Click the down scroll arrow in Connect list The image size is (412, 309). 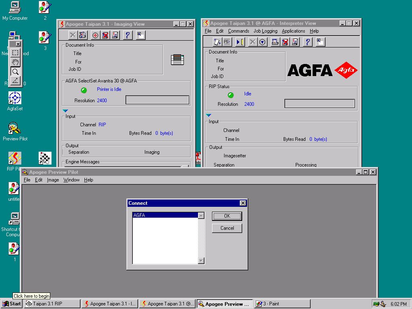pyautogui.click(x=201, y=260)
